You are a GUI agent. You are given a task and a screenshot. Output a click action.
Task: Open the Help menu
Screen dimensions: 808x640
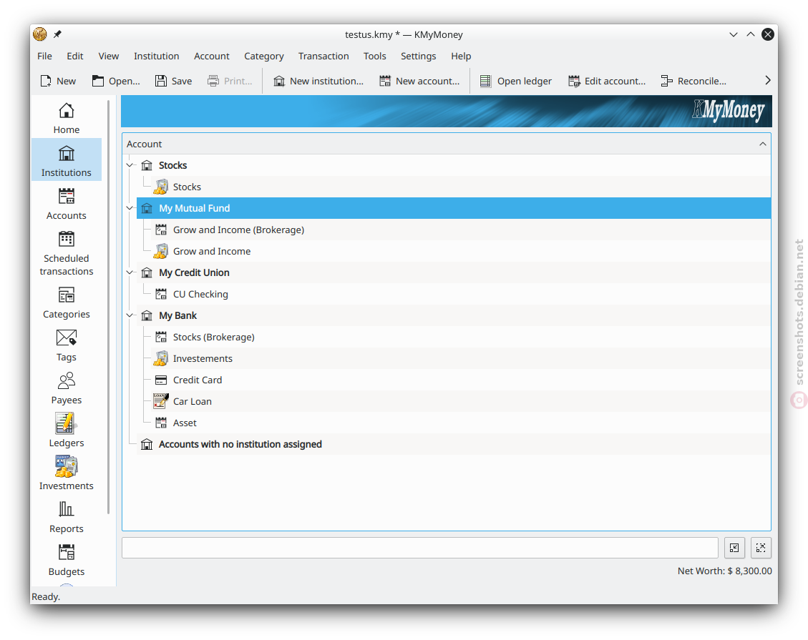(461, 56)
